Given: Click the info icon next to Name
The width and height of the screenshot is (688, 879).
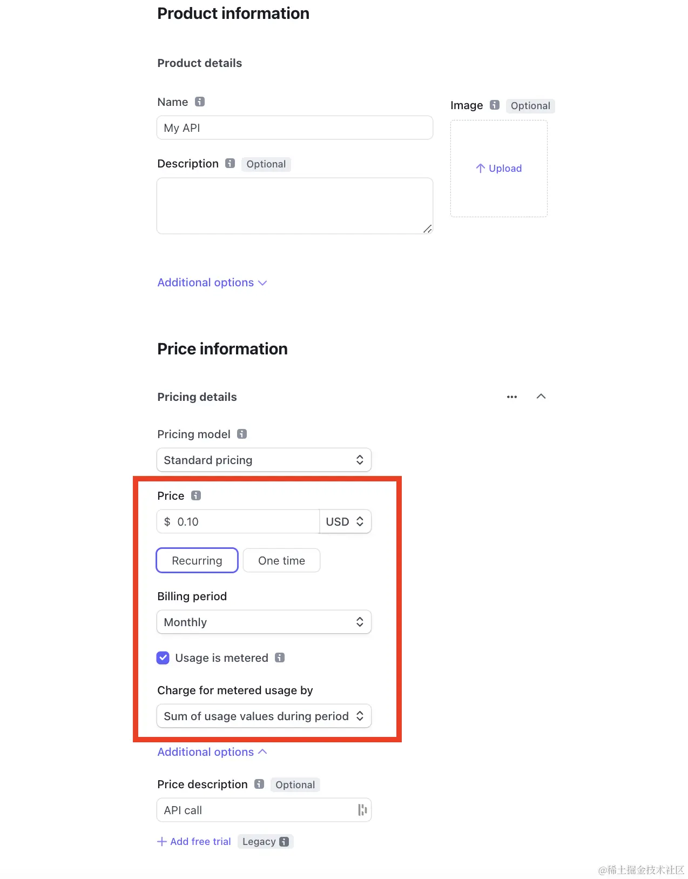Looking at the screenshot, I should 200,102.
